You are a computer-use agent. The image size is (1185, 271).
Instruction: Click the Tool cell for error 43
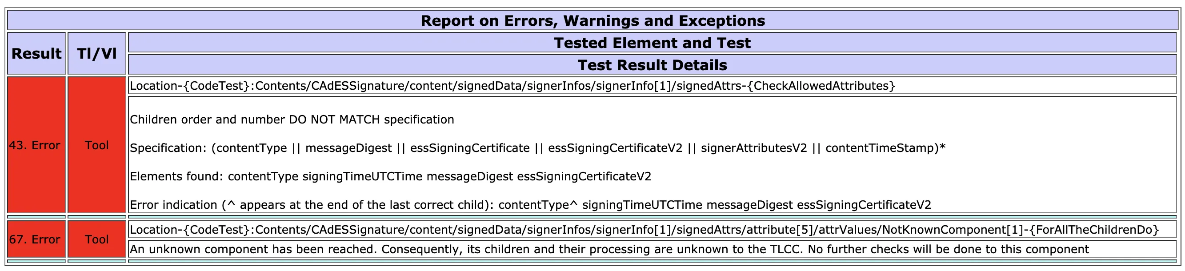tap(96, 145)
